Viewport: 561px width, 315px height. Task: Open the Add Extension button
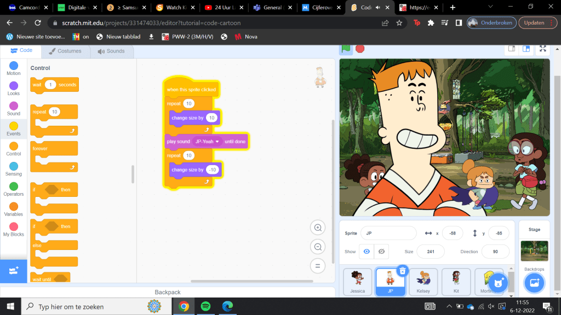click(14, 271)
